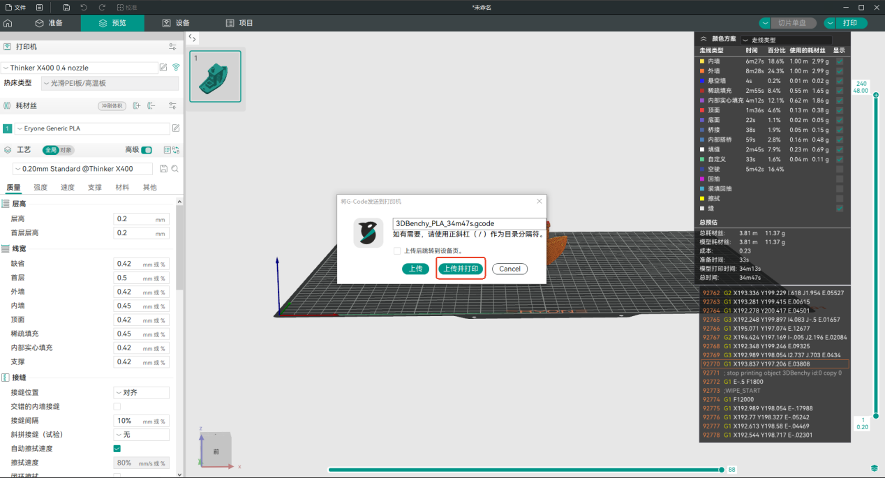Check the jump to device page checkbox

click(x=397, y=251)
